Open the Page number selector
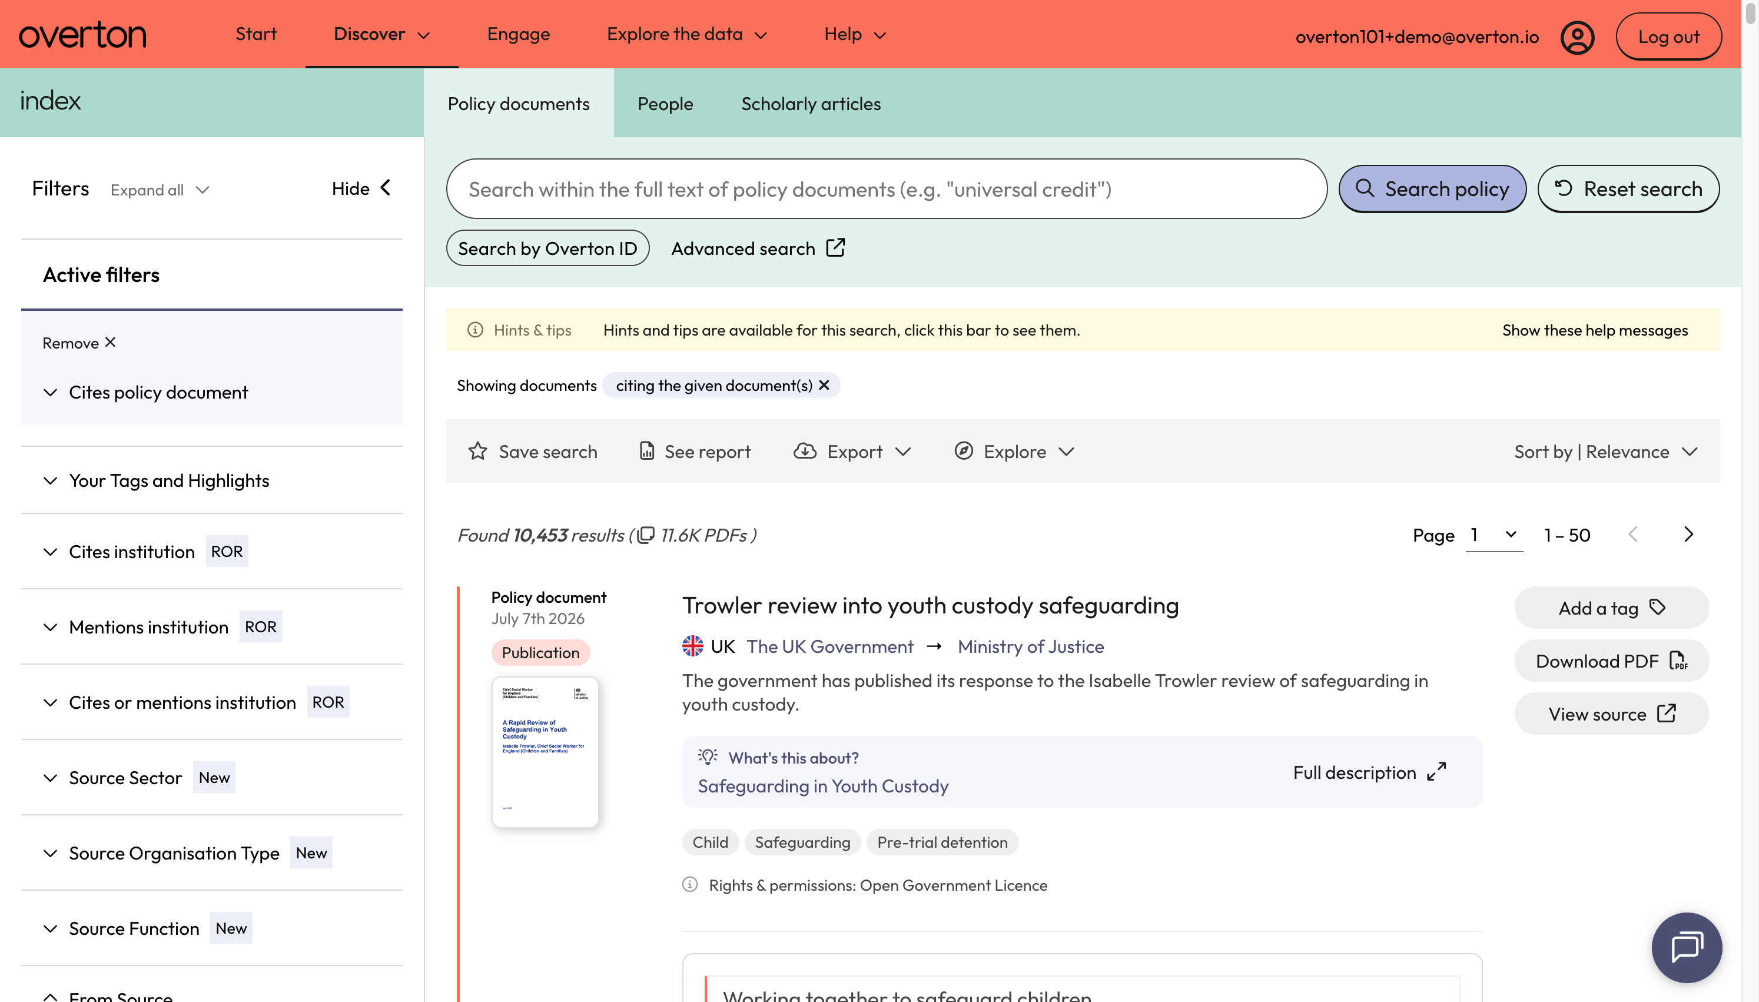 [x=1494, y=535]
